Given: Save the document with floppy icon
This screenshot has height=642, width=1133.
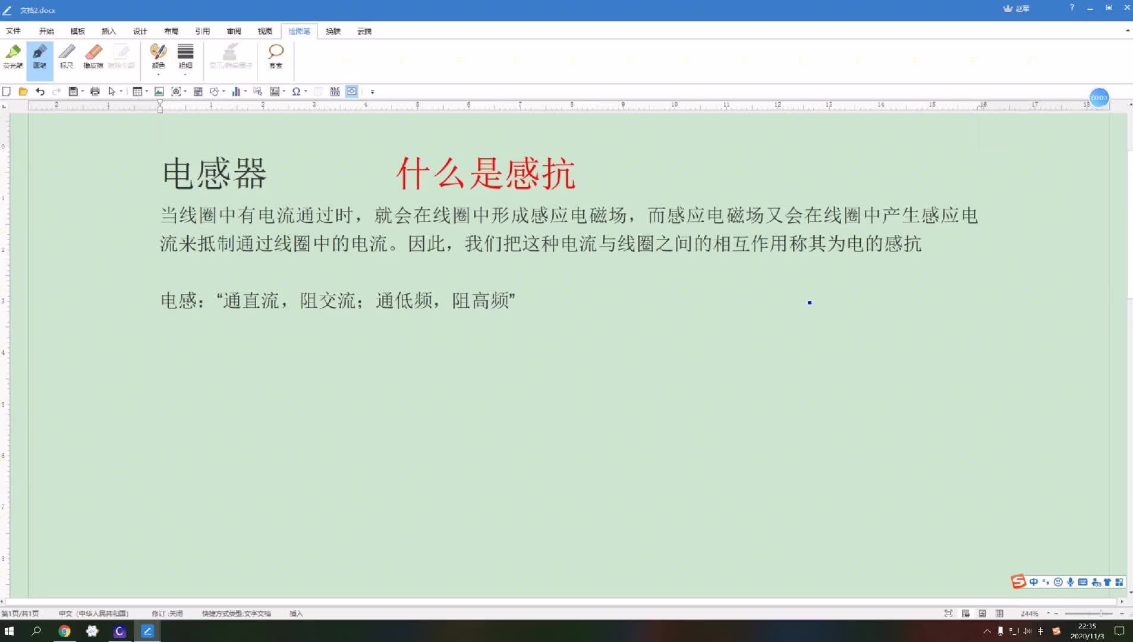Looking at the screenshot, I should [x=73, y=92].
